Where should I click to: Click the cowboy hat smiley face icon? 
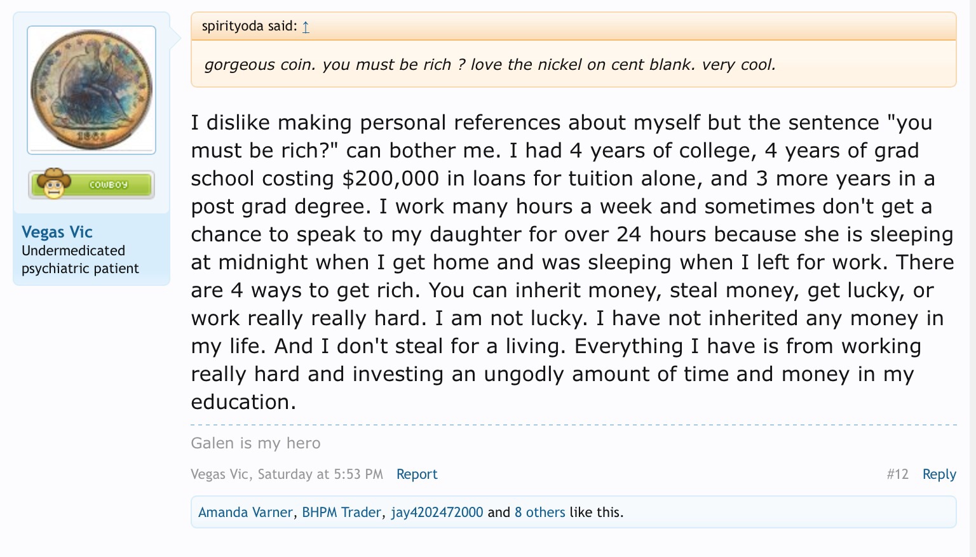click(x=53, y=184)
